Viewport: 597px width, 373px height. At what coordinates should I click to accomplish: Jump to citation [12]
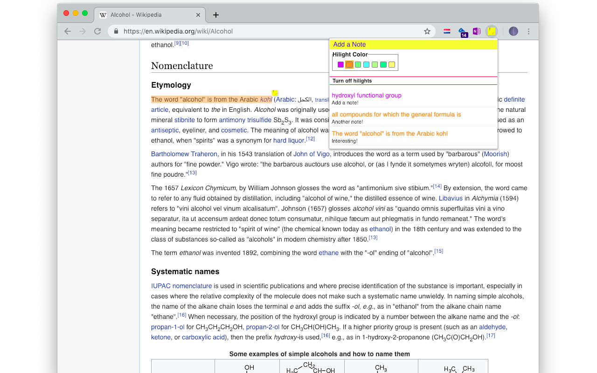click(x=310, y=138)
